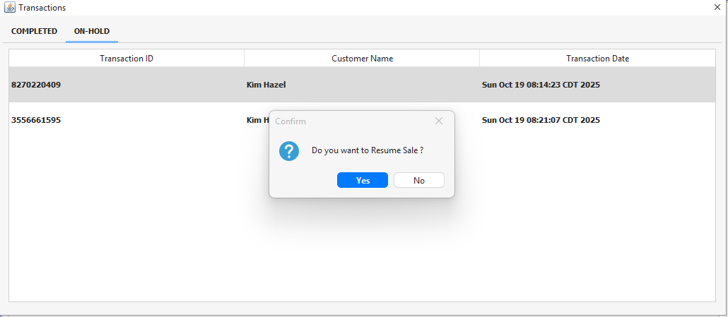The width and height of the screenshot is (728, 317).
Task: Close the Transactions window
Action: point(717,7)
